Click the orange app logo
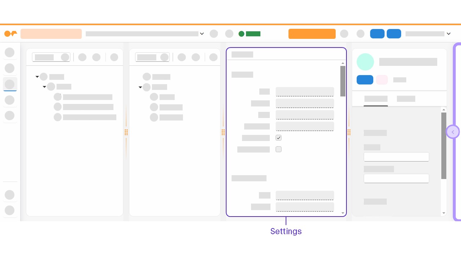461x259 pixels. (x=10, y=33)
